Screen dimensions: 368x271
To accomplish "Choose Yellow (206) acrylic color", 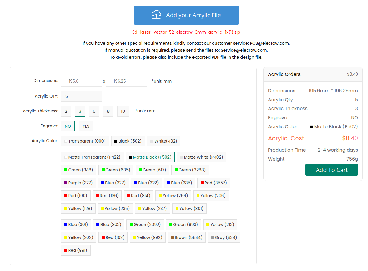I will 211,196.
